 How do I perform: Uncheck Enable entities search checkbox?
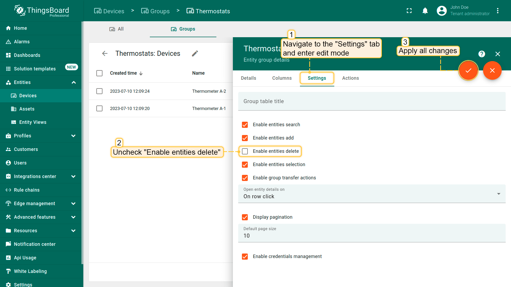(245, 125)
